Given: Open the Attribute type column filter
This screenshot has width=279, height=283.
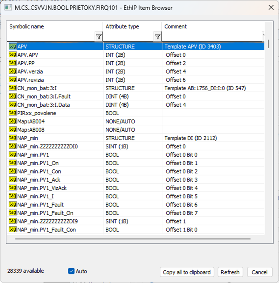Looking at the screenshot, I should pos(157,37).
